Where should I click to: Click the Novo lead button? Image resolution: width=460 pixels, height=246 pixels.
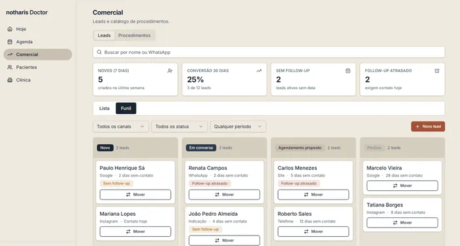pos(428,127)
